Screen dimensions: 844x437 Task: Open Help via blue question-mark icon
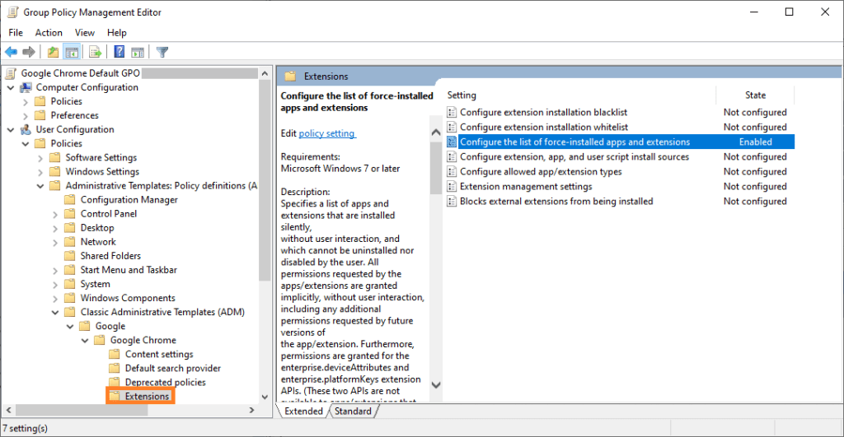(119, 52)
